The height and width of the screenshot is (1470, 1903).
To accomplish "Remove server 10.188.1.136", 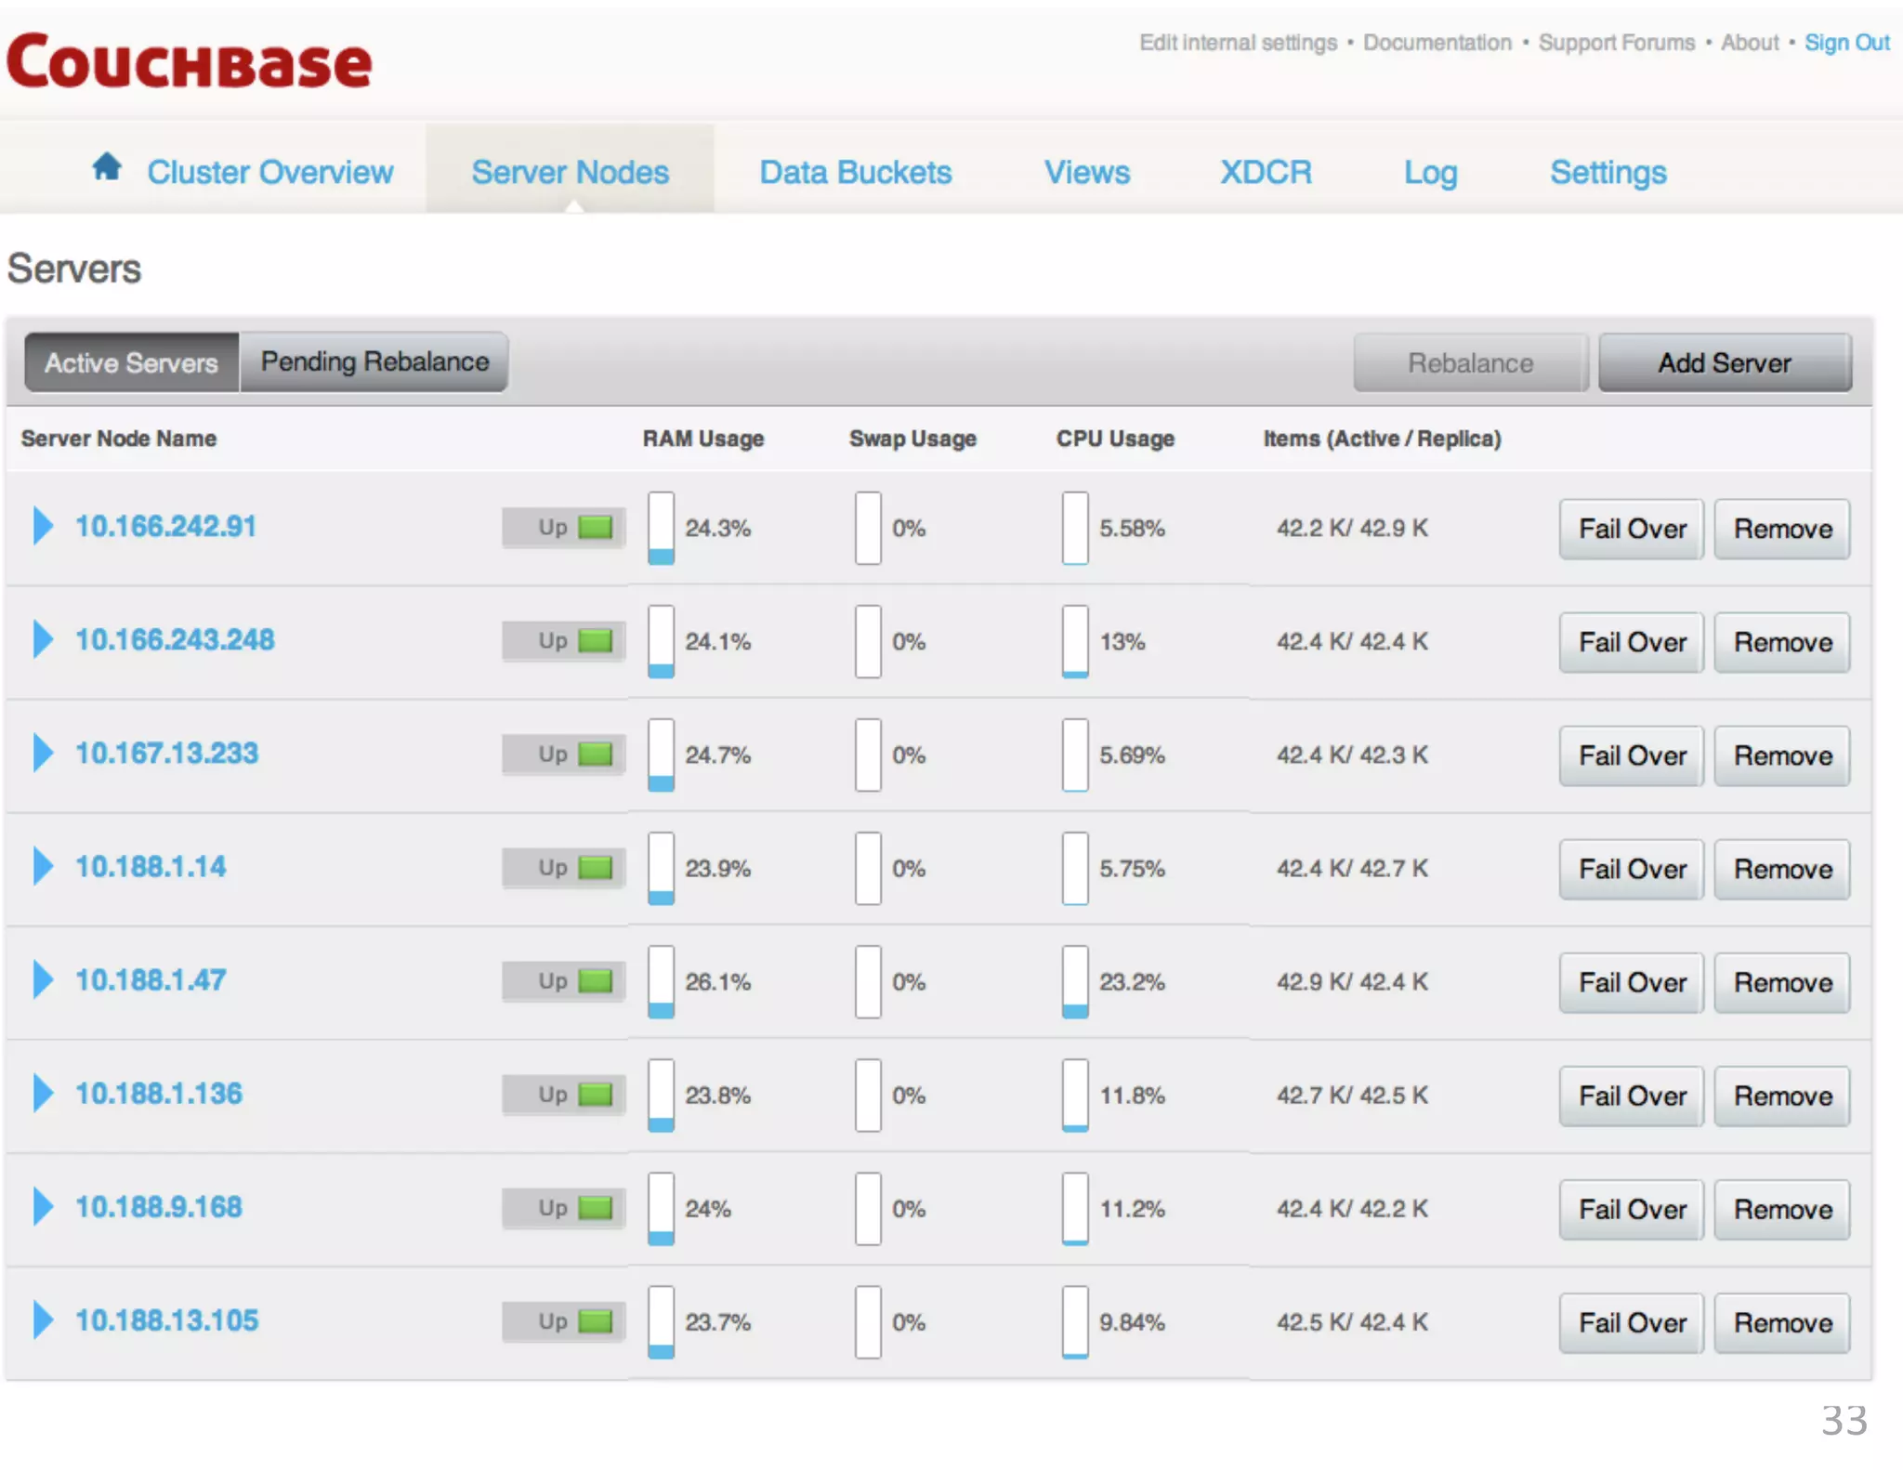I will [x=1782, y=1096].
